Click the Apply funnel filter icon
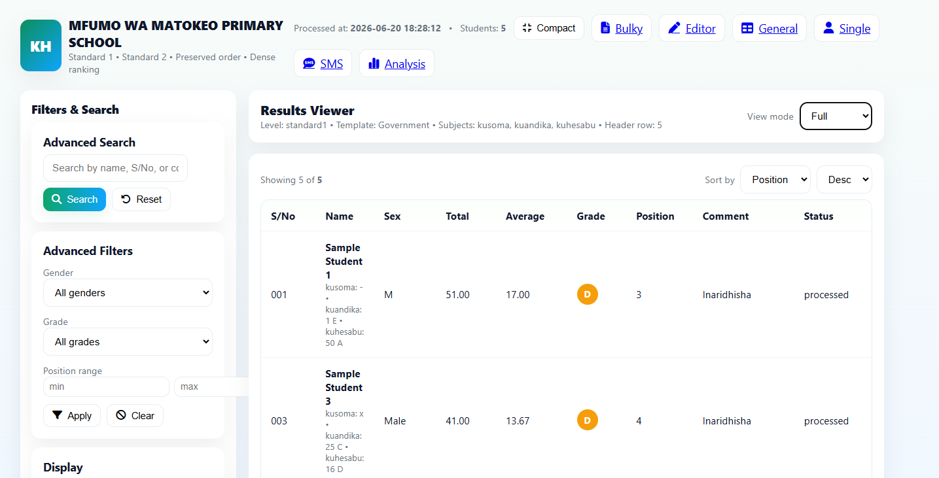The width and height of the screenshot is (939, 478). [x=58, y=415]
